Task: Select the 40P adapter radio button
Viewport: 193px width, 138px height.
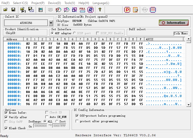Action: (x=52, y=33)
